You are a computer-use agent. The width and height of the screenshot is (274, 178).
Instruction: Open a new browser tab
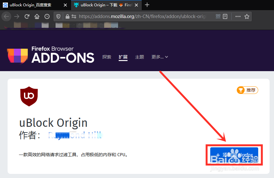pyautogui.click(x=147, y=5)
